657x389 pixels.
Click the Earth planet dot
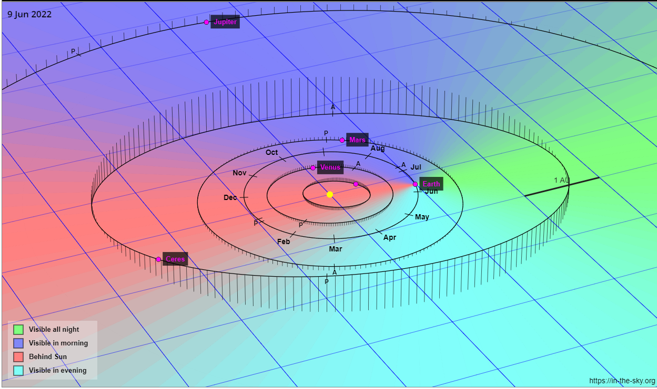coord(415,184)
